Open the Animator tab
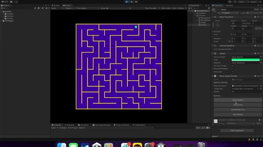263x147 pixels. tap(69, 125)
